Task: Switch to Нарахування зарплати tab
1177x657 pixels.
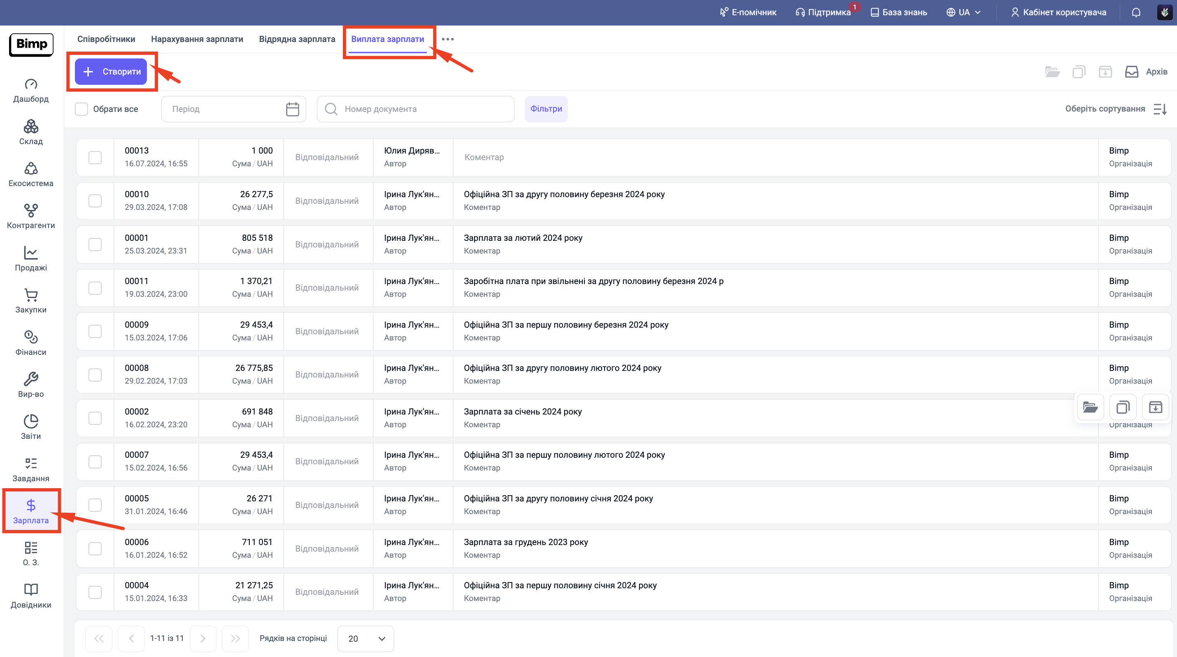Action: tap(197, 39)
